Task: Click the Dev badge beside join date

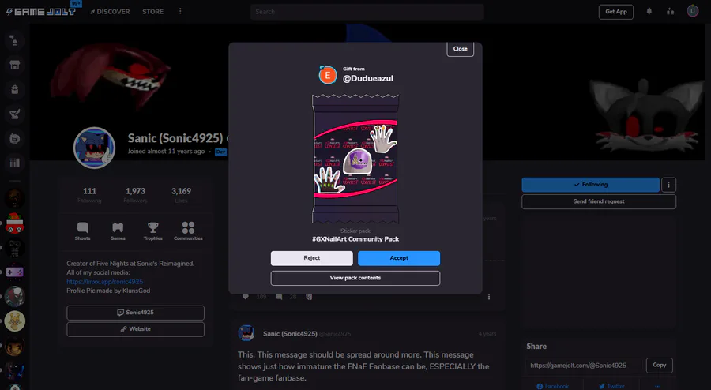Action: point(221,152)
